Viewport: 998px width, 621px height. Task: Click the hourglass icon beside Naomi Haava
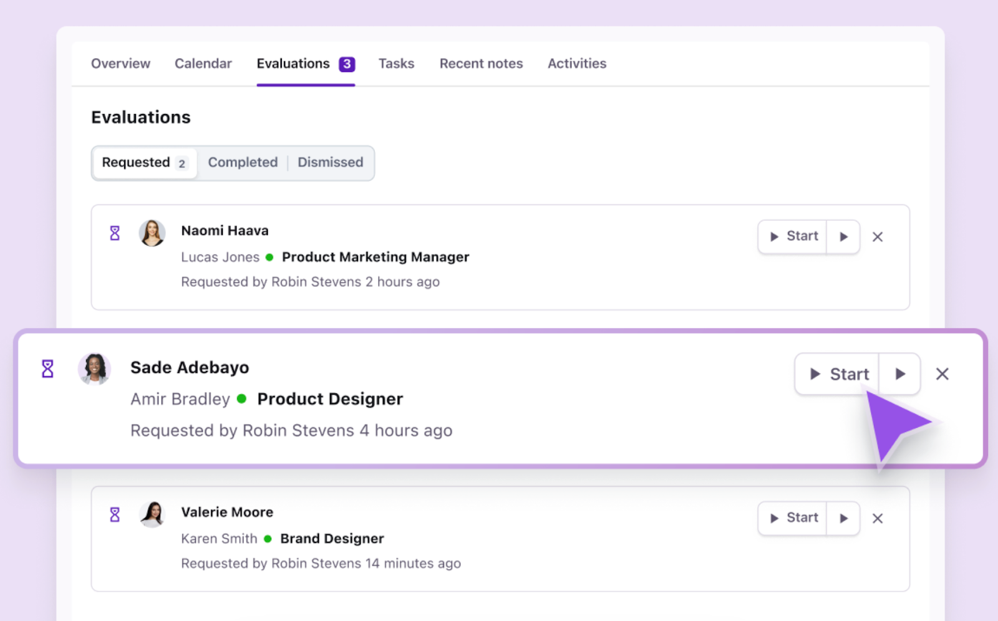point(115,233)
